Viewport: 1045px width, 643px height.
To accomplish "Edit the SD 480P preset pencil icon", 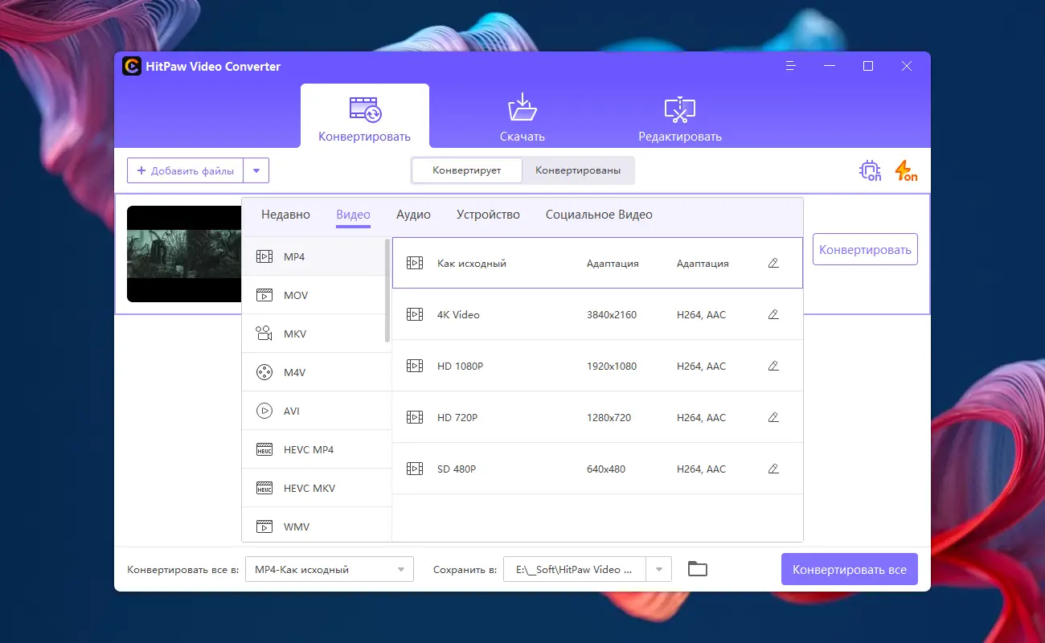I will [773, 469].
